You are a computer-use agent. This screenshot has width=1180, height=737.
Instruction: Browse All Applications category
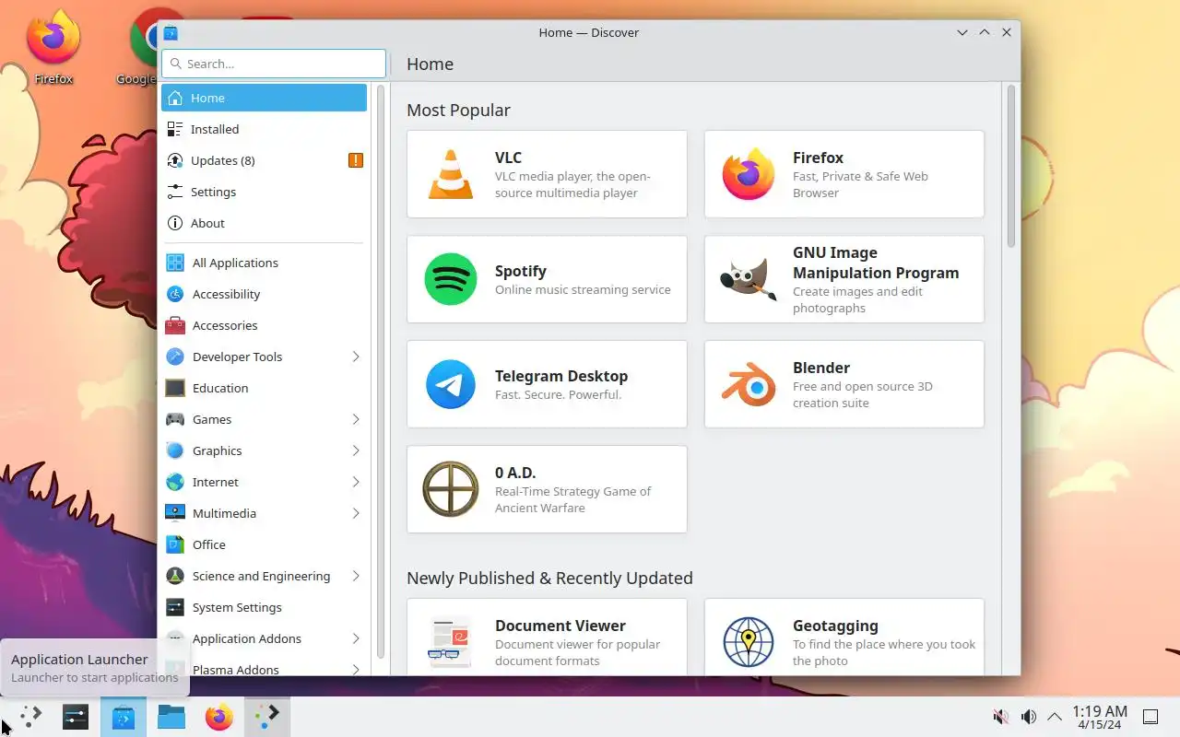tap(264, 263)
